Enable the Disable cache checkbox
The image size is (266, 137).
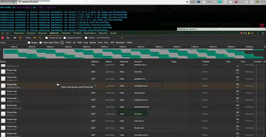(x=65, y=38)
